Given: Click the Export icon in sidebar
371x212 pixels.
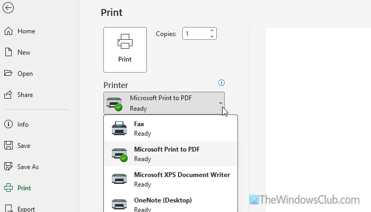Looking at the screenshot, I should pos(8,208).
